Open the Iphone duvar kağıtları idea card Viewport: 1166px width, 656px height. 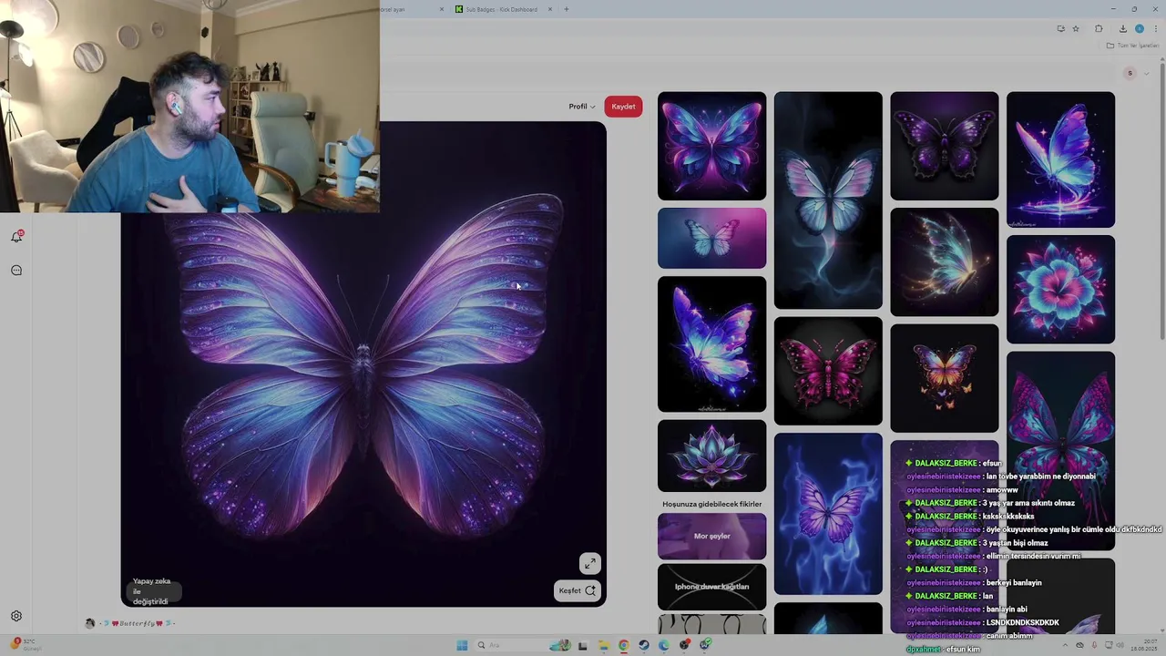(711, 587)
